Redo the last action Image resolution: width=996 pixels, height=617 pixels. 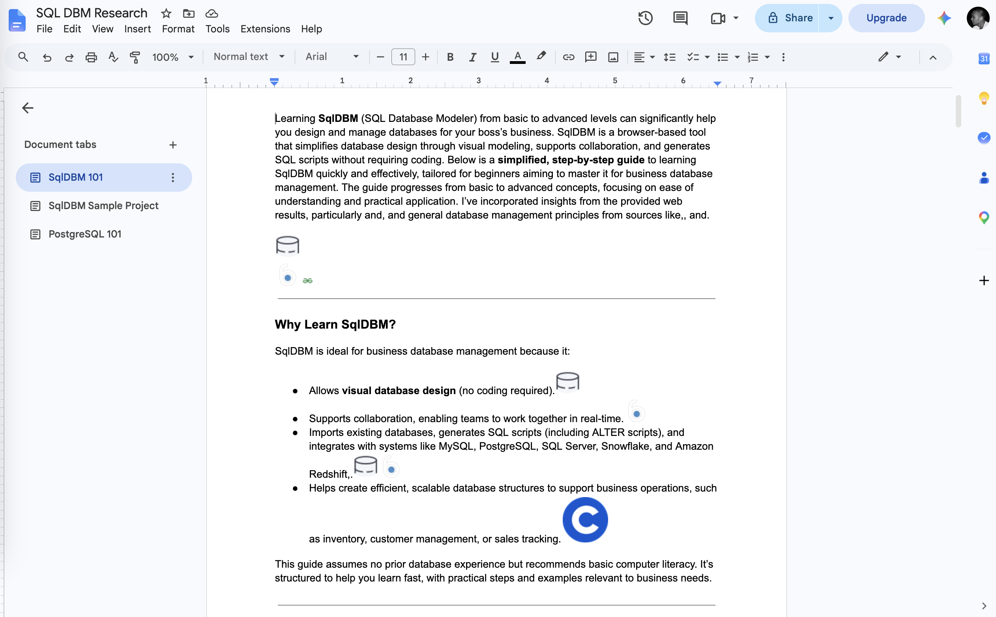tap(69, 57)
